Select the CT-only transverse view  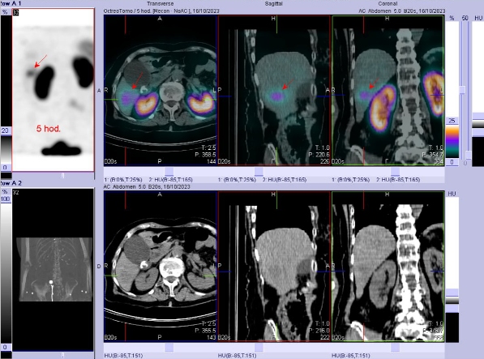[161, 266]
